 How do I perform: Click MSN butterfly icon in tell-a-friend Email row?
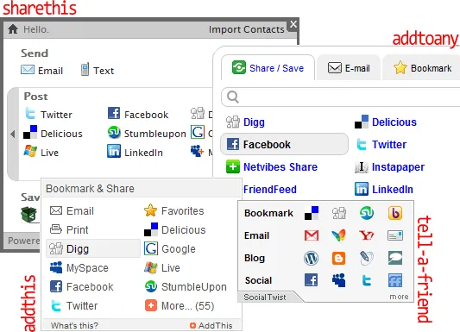pyautogui.click(x=339, y=235)
